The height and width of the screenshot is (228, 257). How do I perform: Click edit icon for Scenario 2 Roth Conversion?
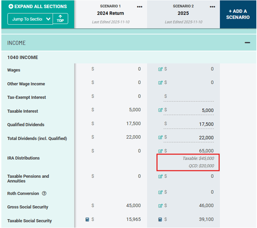coord(160,192)
